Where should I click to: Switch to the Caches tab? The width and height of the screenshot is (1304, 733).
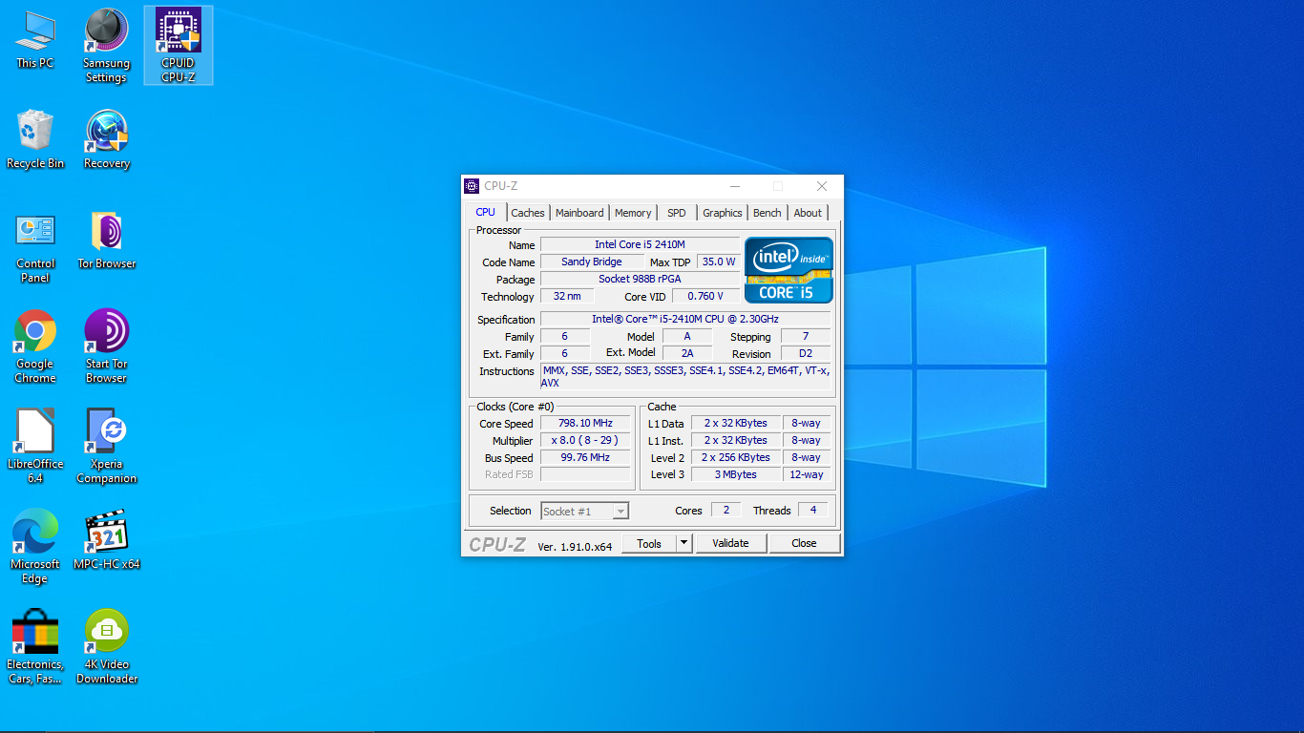point(527,213)
